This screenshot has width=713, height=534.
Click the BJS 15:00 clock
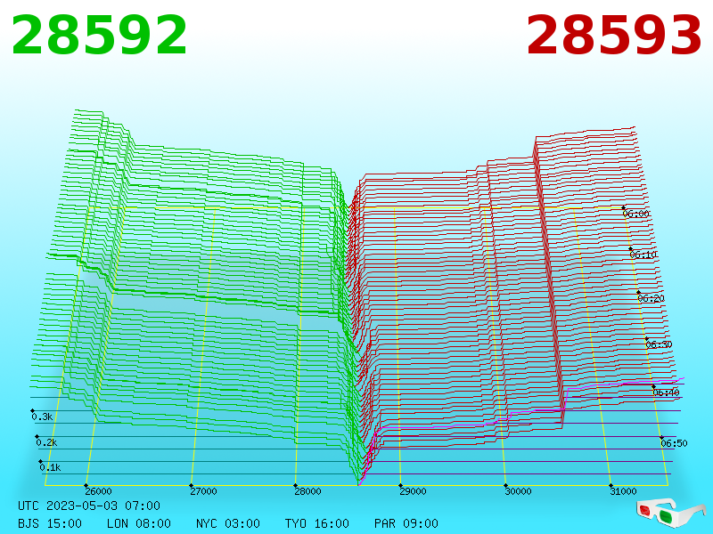50,523
